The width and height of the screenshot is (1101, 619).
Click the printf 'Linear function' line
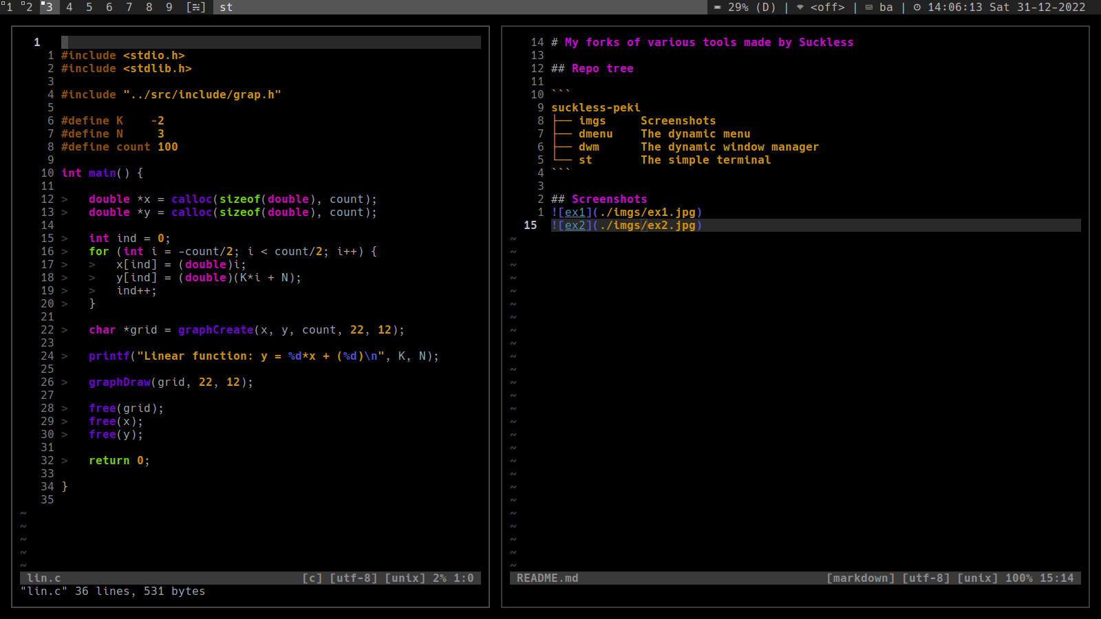coord(264,356)
